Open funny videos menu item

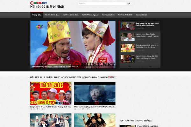coord(141,15)
